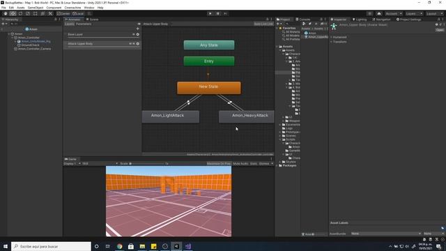The image size is (446, 251).
Task: Select the Amon_HeavyAttack state node
Action: (246, 116)
